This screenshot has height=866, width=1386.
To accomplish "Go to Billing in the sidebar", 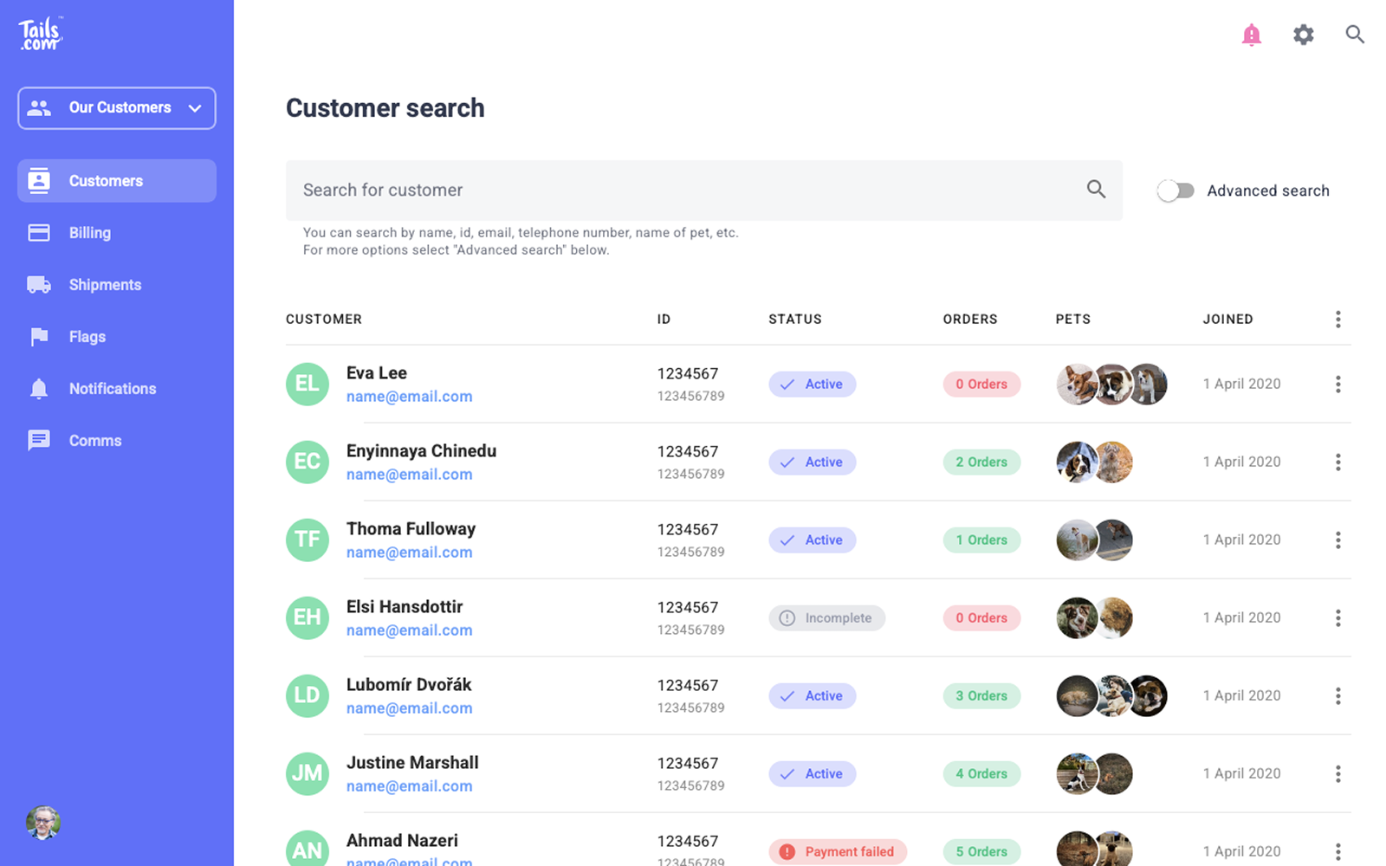I will 89,233.
